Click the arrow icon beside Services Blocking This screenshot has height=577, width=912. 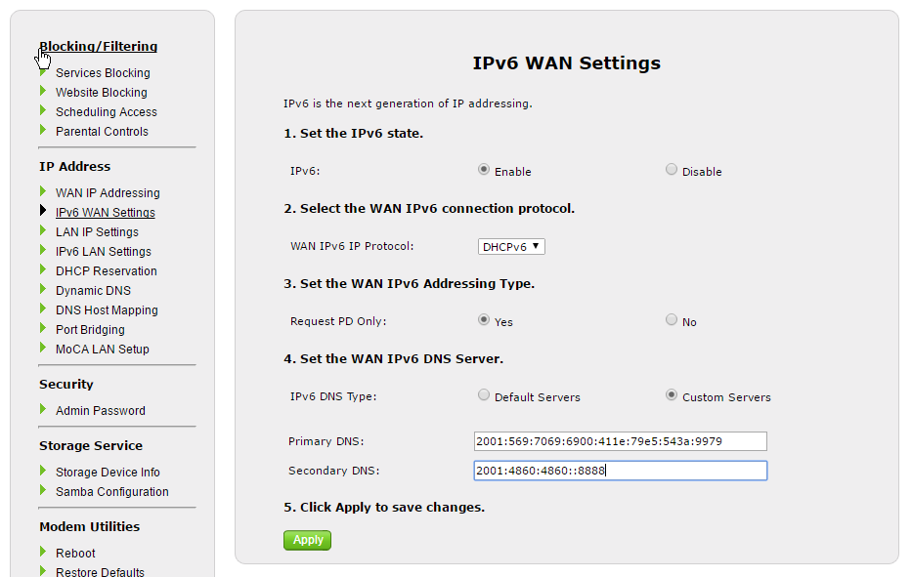click(43, 71)
